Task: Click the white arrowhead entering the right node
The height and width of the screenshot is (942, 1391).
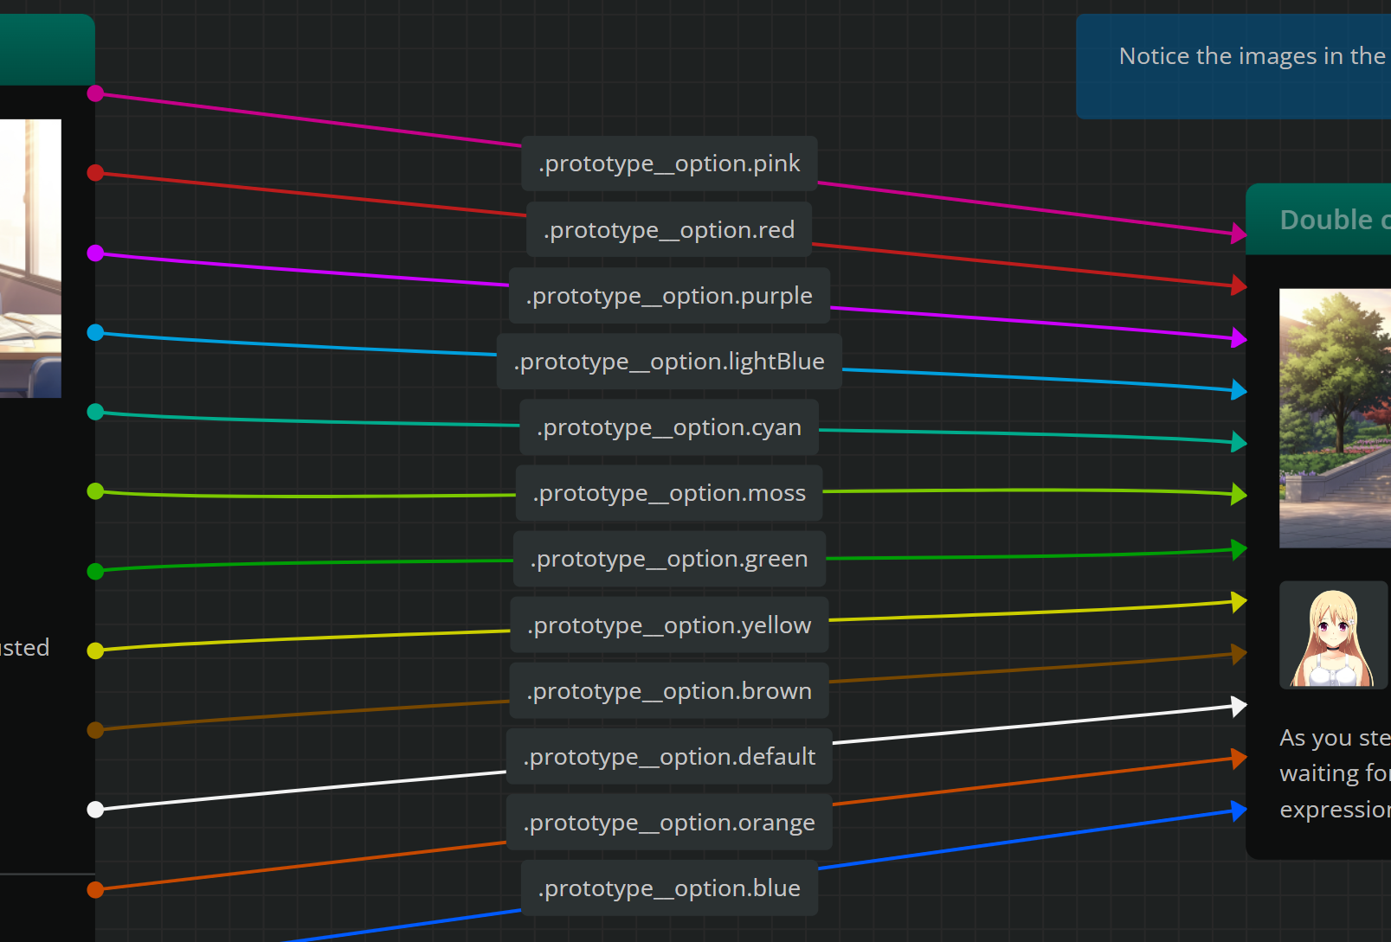Action: tap(1239, 707)
